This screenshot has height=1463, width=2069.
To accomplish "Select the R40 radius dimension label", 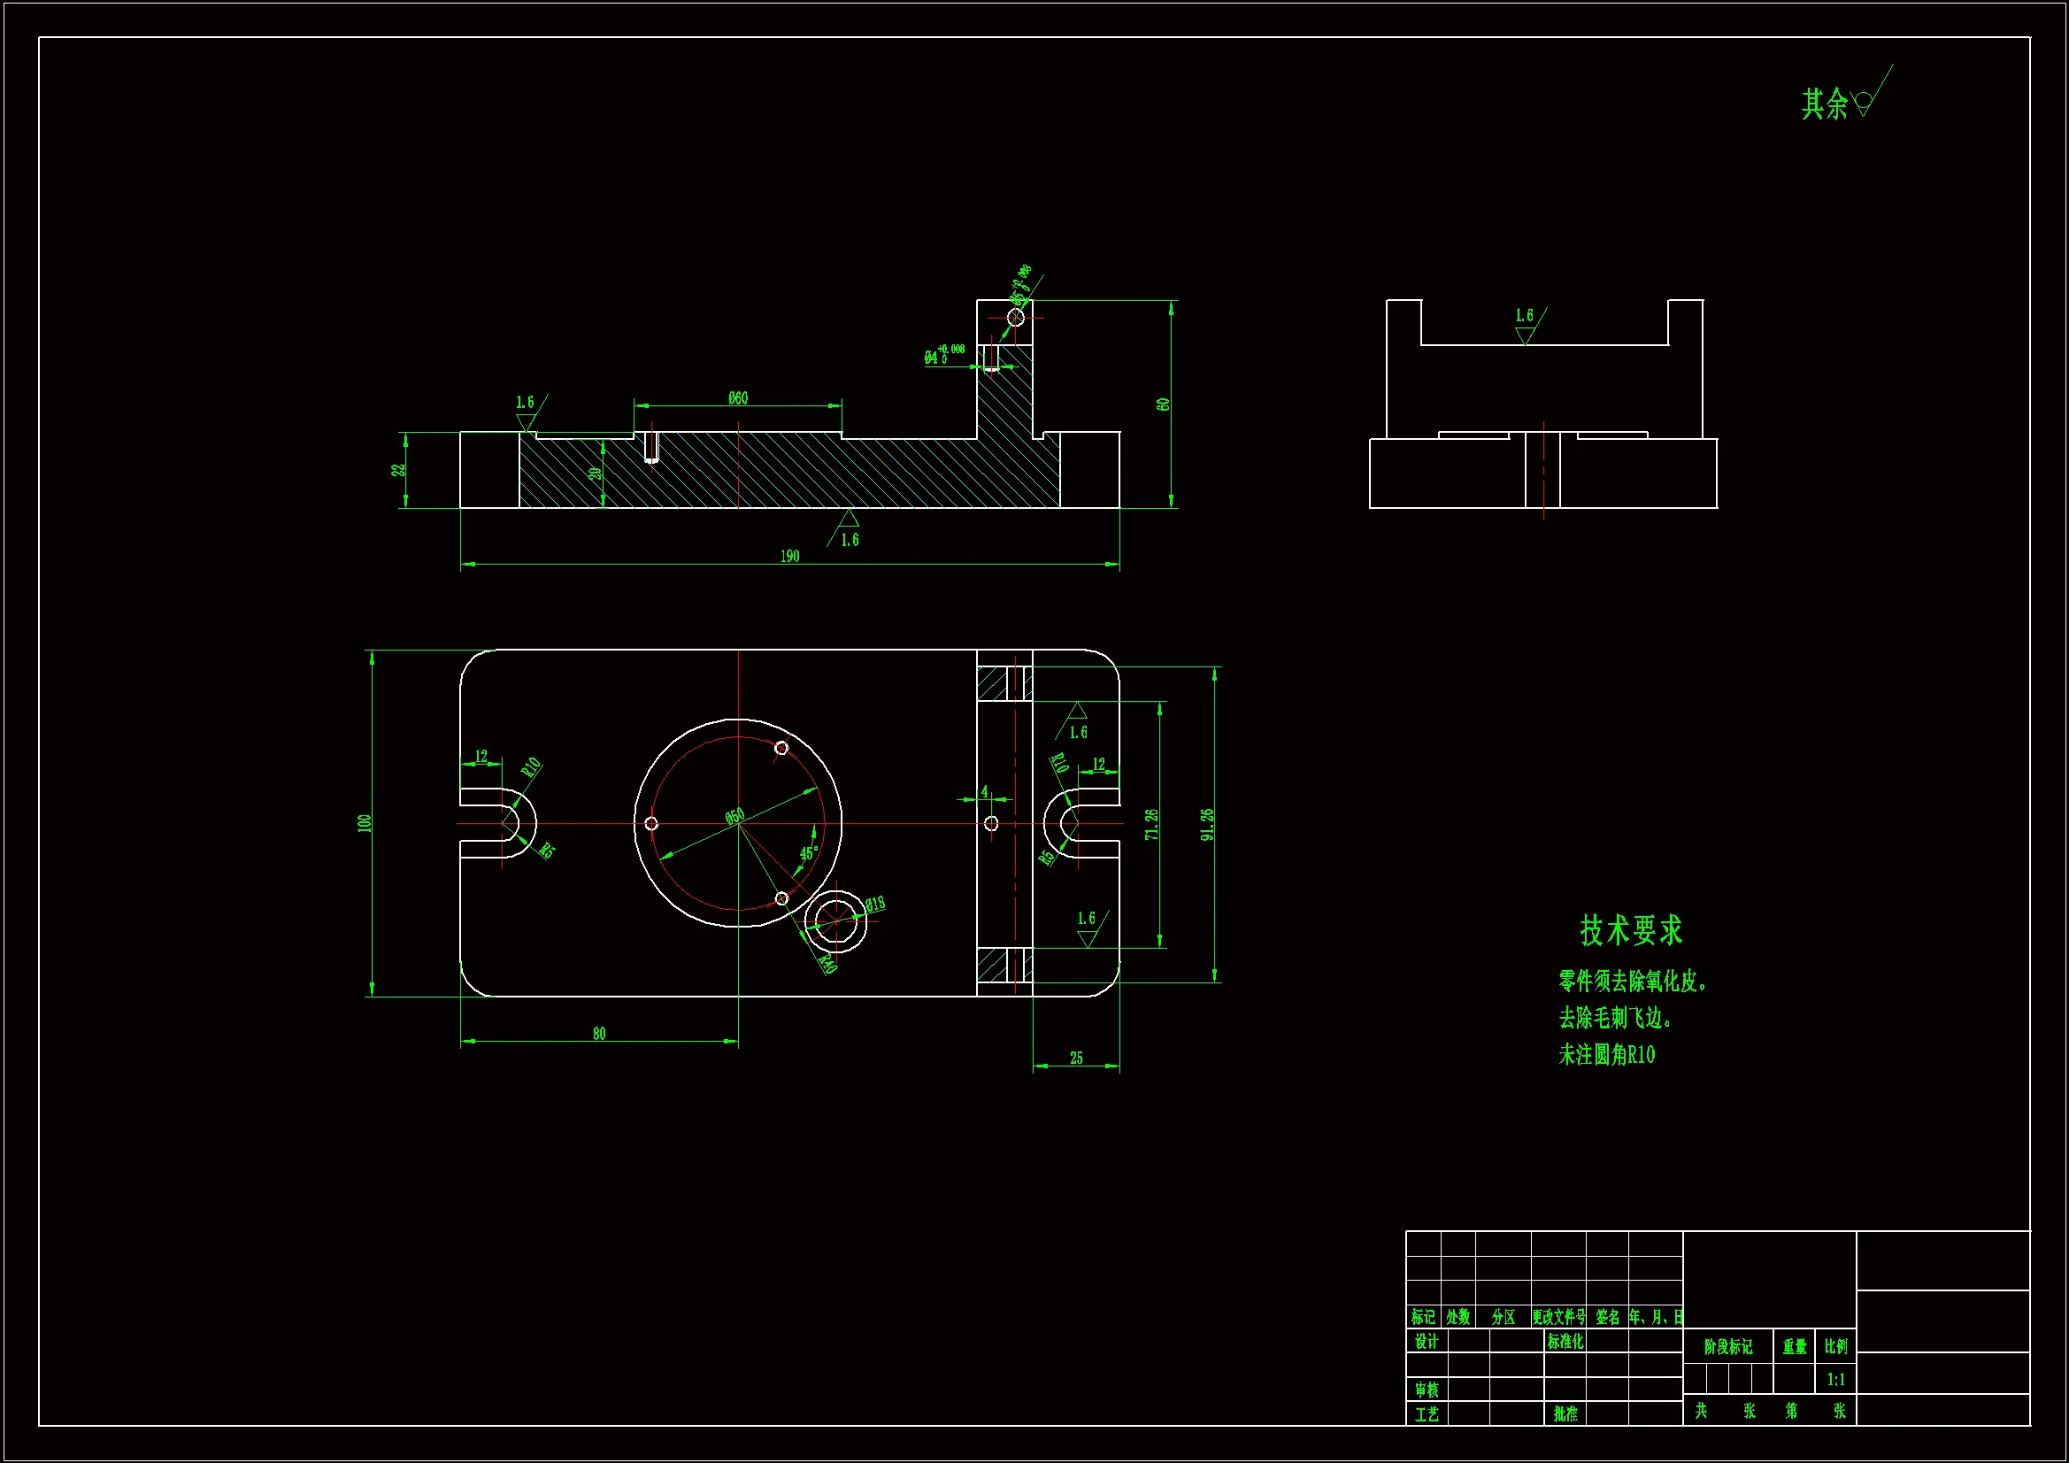I will point(828,963).
